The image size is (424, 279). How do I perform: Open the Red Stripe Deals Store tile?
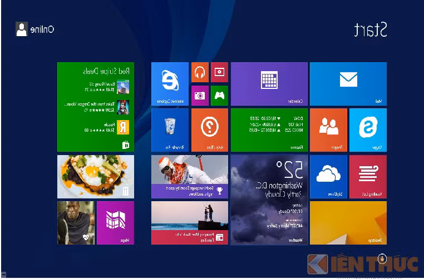[95, 107]
